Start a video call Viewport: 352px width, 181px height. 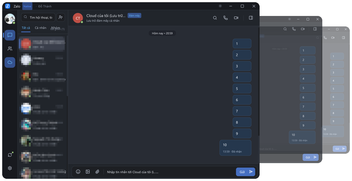[236, 18]
